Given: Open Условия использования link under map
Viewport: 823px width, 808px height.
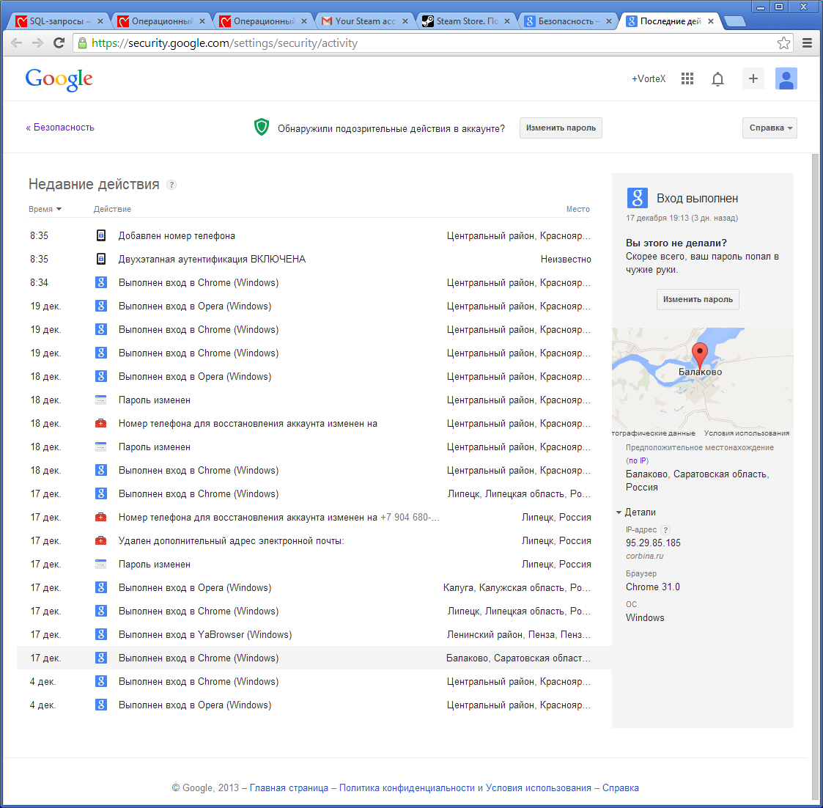Looking at the screenshot, I should tap(746, 433).
